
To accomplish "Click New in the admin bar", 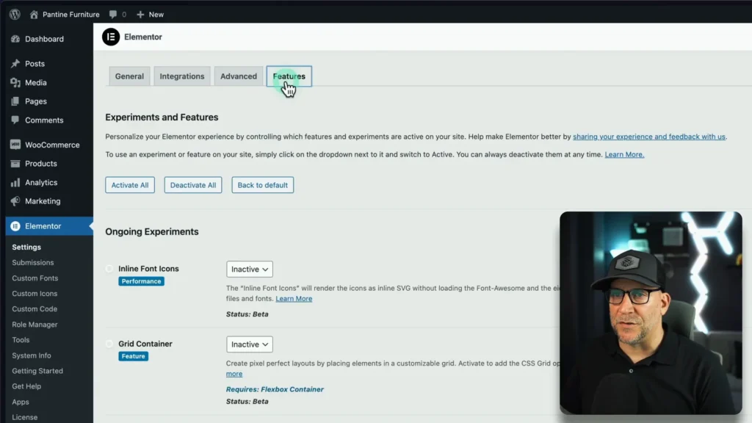I will (x=156, y=15).
